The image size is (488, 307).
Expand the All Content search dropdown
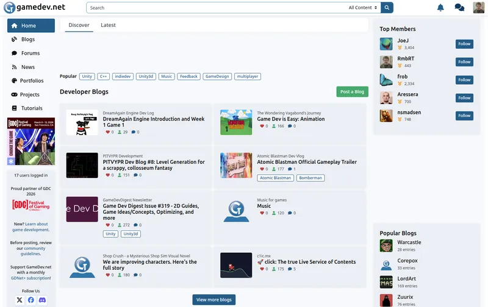pyautogui.click(x=362, y=7)
